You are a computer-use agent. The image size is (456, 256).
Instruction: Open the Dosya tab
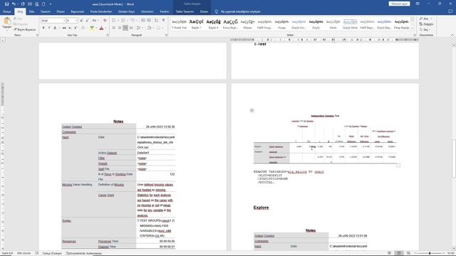click(x=6, y=11)
